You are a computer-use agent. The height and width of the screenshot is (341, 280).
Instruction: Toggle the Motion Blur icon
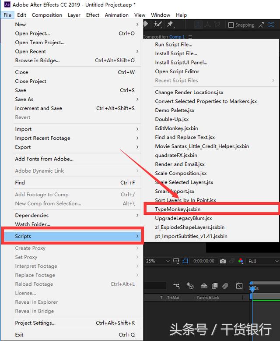point(225,286)
